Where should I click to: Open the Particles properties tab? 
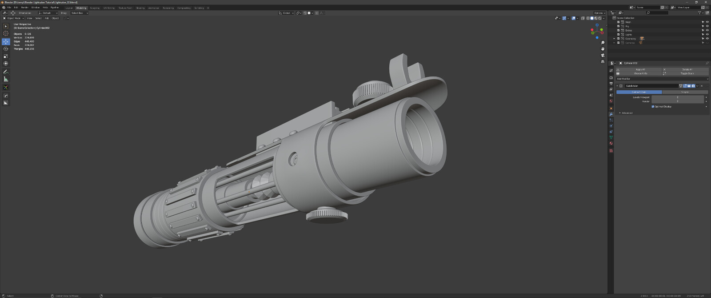pyautogui.click(x=611, y=120)
